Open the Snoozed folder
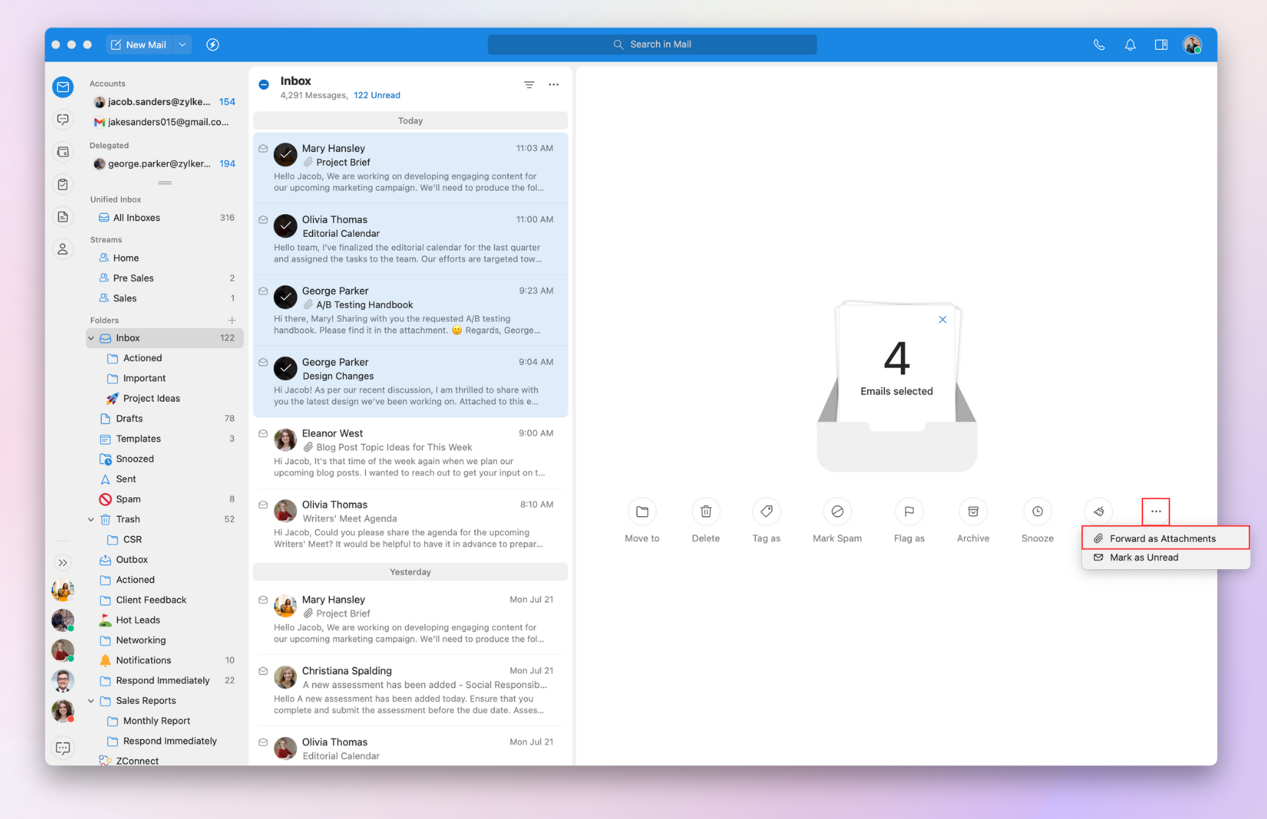Image resolution: width=1267 pixels, height=819 pixels. 166,459
